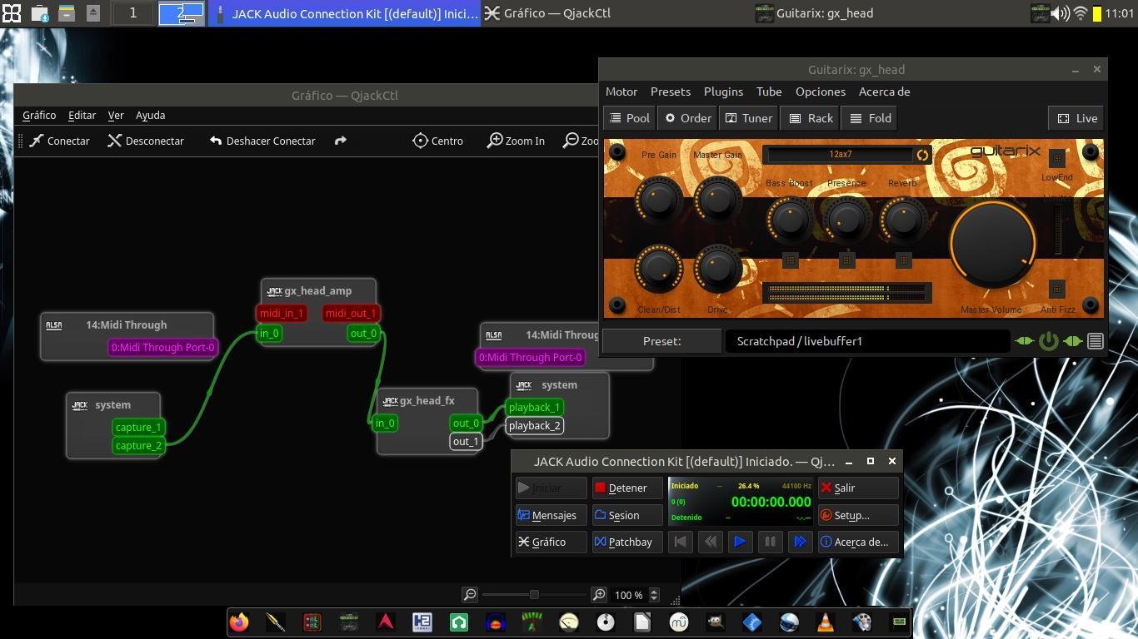The image size is (1138, 639).
Task: Open VLC media player from the dock
Action: [826, 622]
